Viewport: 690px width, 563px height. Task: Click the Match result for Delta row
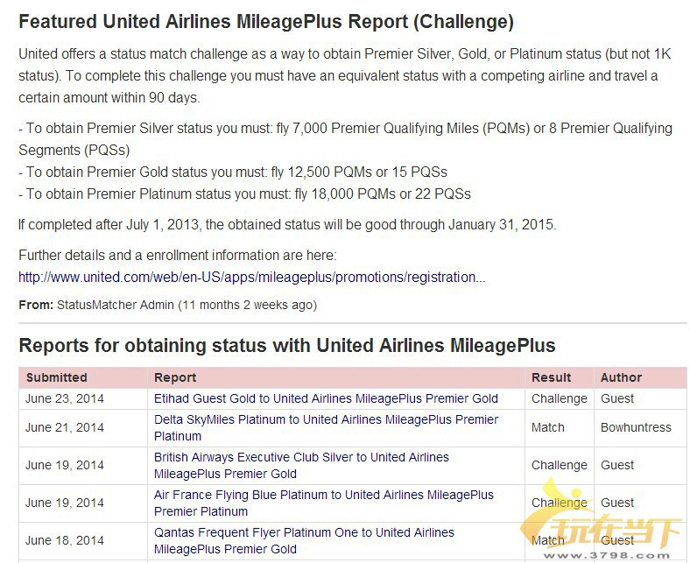[548, 427]
